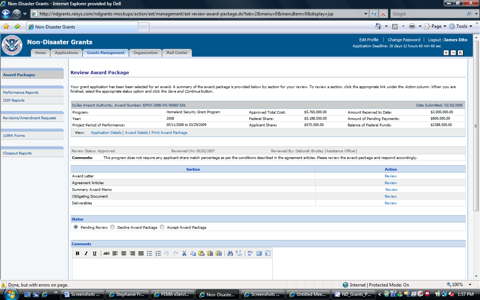This screenshot has height=300, width=480.
Task: Switch to the Applications tab
Action: [x=66, y=53]
